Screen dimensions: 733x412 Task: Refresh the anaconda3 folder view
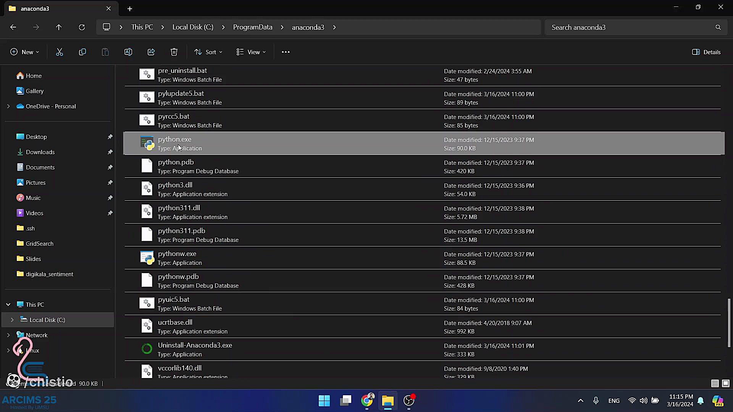point(82,27)
